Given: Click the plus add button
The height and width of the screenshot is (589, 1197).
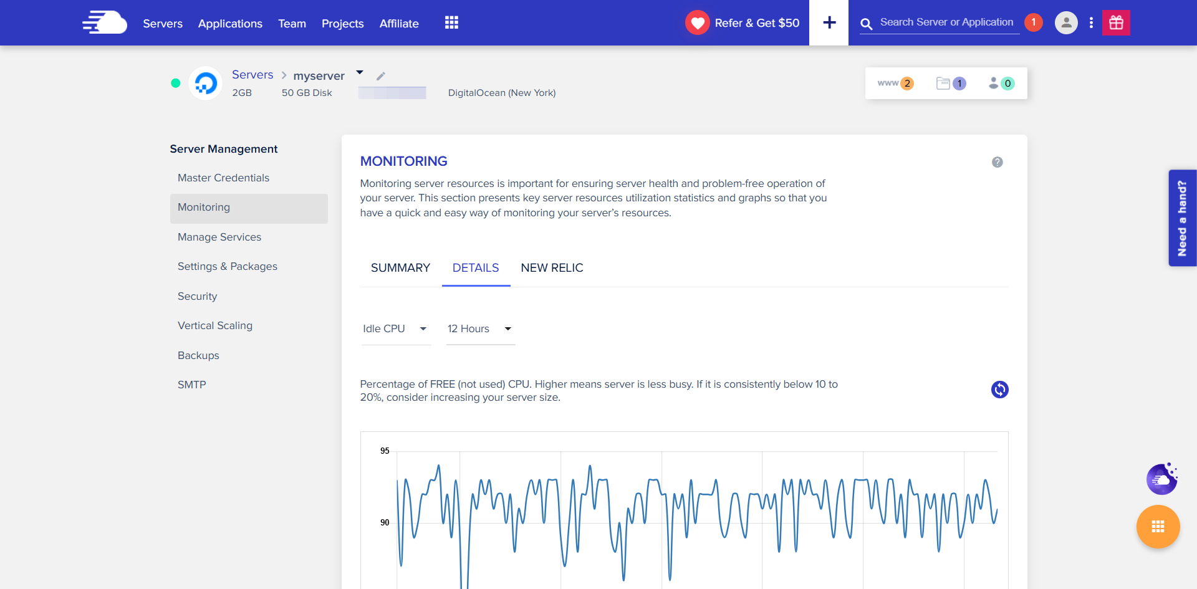Looking at the screenshot, I should click(x=829, y=22).
